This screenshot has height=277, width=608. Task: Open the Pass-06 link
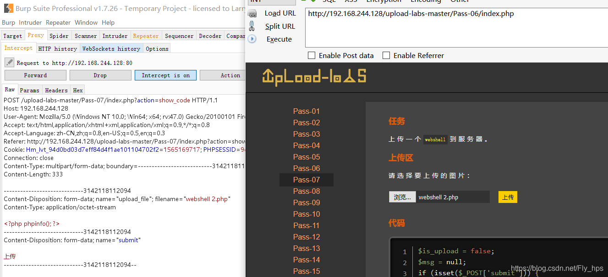coord(307,168)
